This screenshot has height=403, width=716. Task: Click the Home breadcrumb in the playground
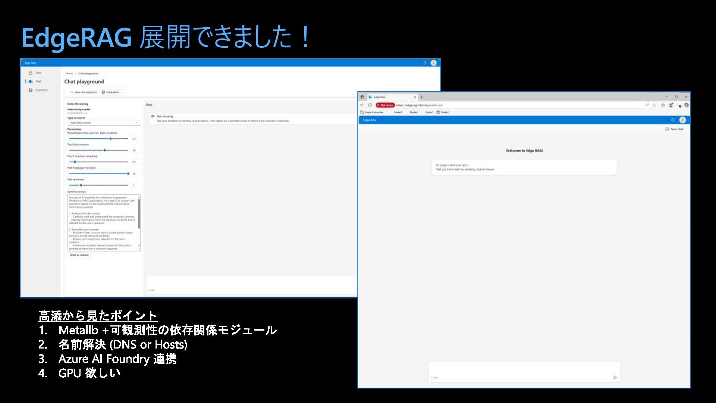(69, 74)
